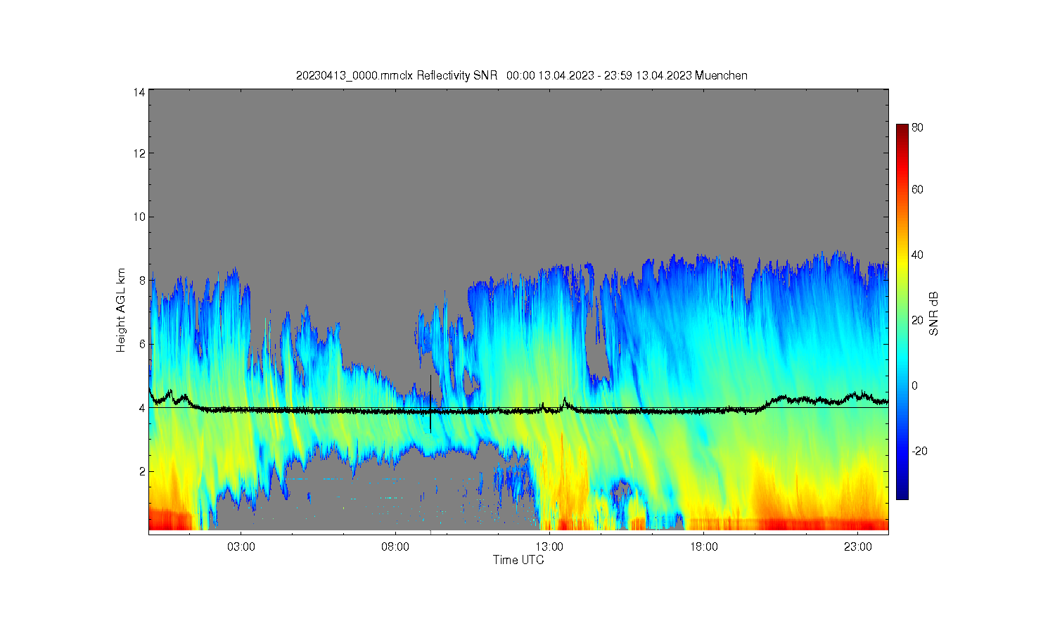Select the 08:00 time tick label
Viewport: 1055px width, 633px height.
click(395, 546)
